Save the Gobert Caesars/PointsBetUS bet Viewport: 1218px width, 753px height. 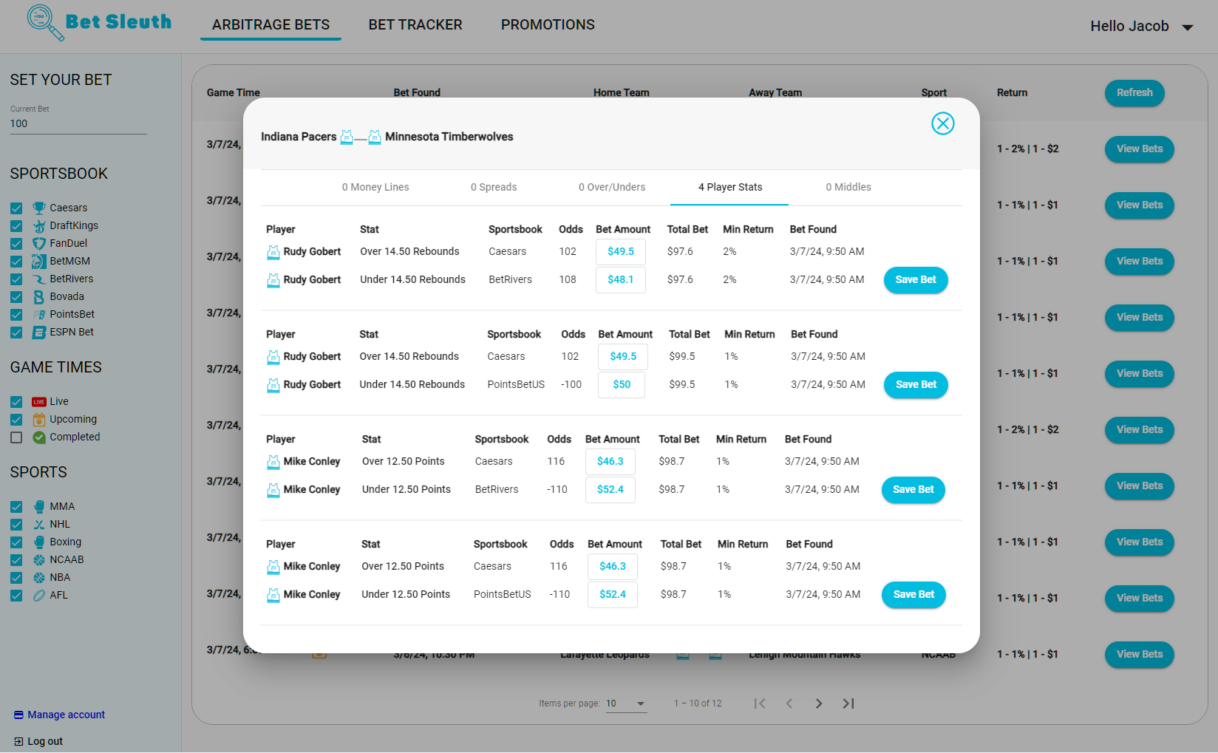click(x=916, y=385)
